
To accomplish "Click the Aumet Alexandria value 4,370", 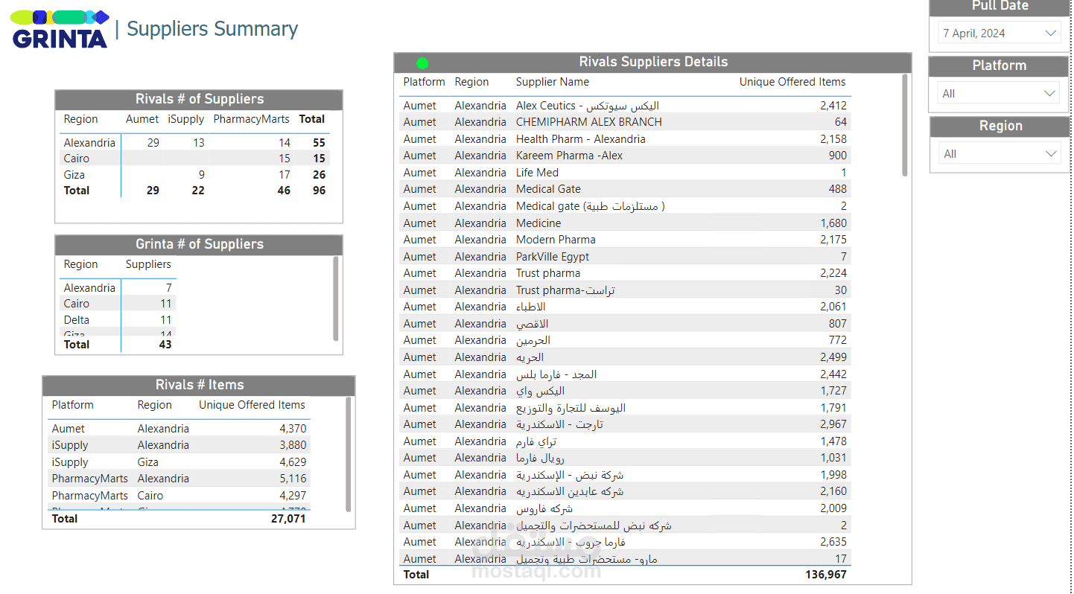I will pos(292,428).
